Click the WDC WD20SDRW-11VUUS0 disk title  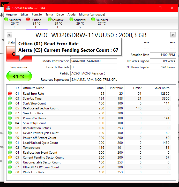click(x=91, y=35)
